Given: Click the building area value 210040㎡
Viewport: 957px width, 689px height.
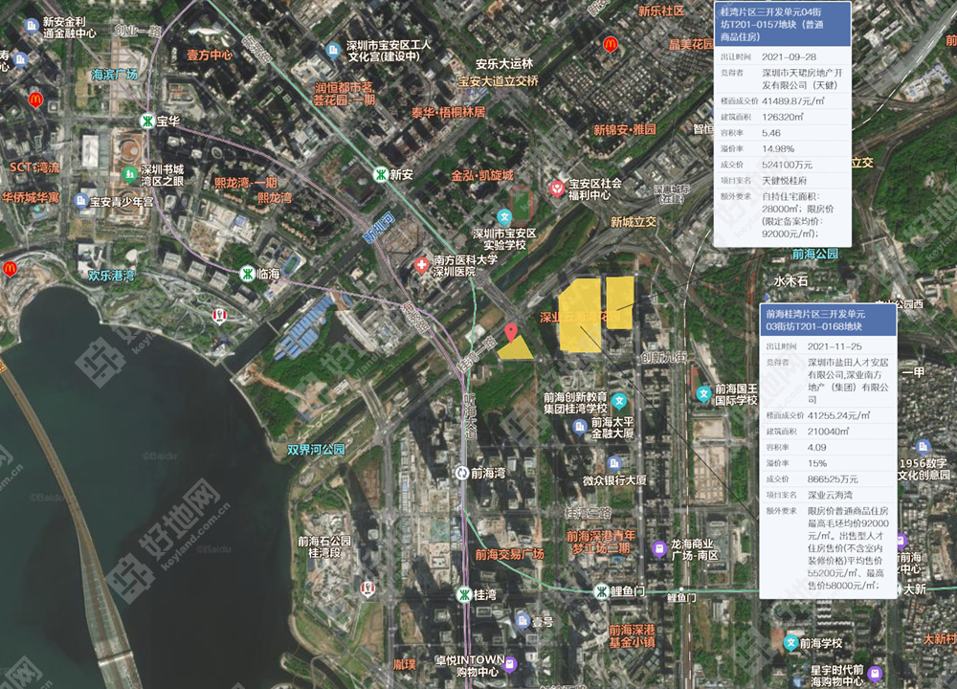Looking at the screenshot, I should (828, 431).
